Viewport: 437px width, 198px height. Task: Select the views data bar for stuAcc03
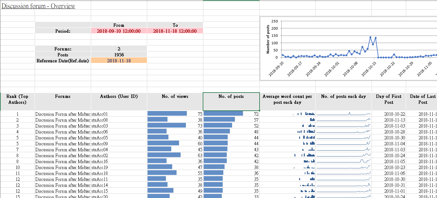pyautogui.click(x=167, y=125)
